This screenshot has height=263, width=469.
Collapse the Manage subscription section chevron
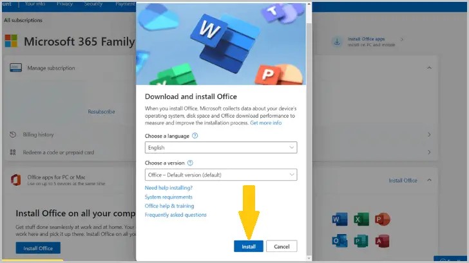point(429,68)
